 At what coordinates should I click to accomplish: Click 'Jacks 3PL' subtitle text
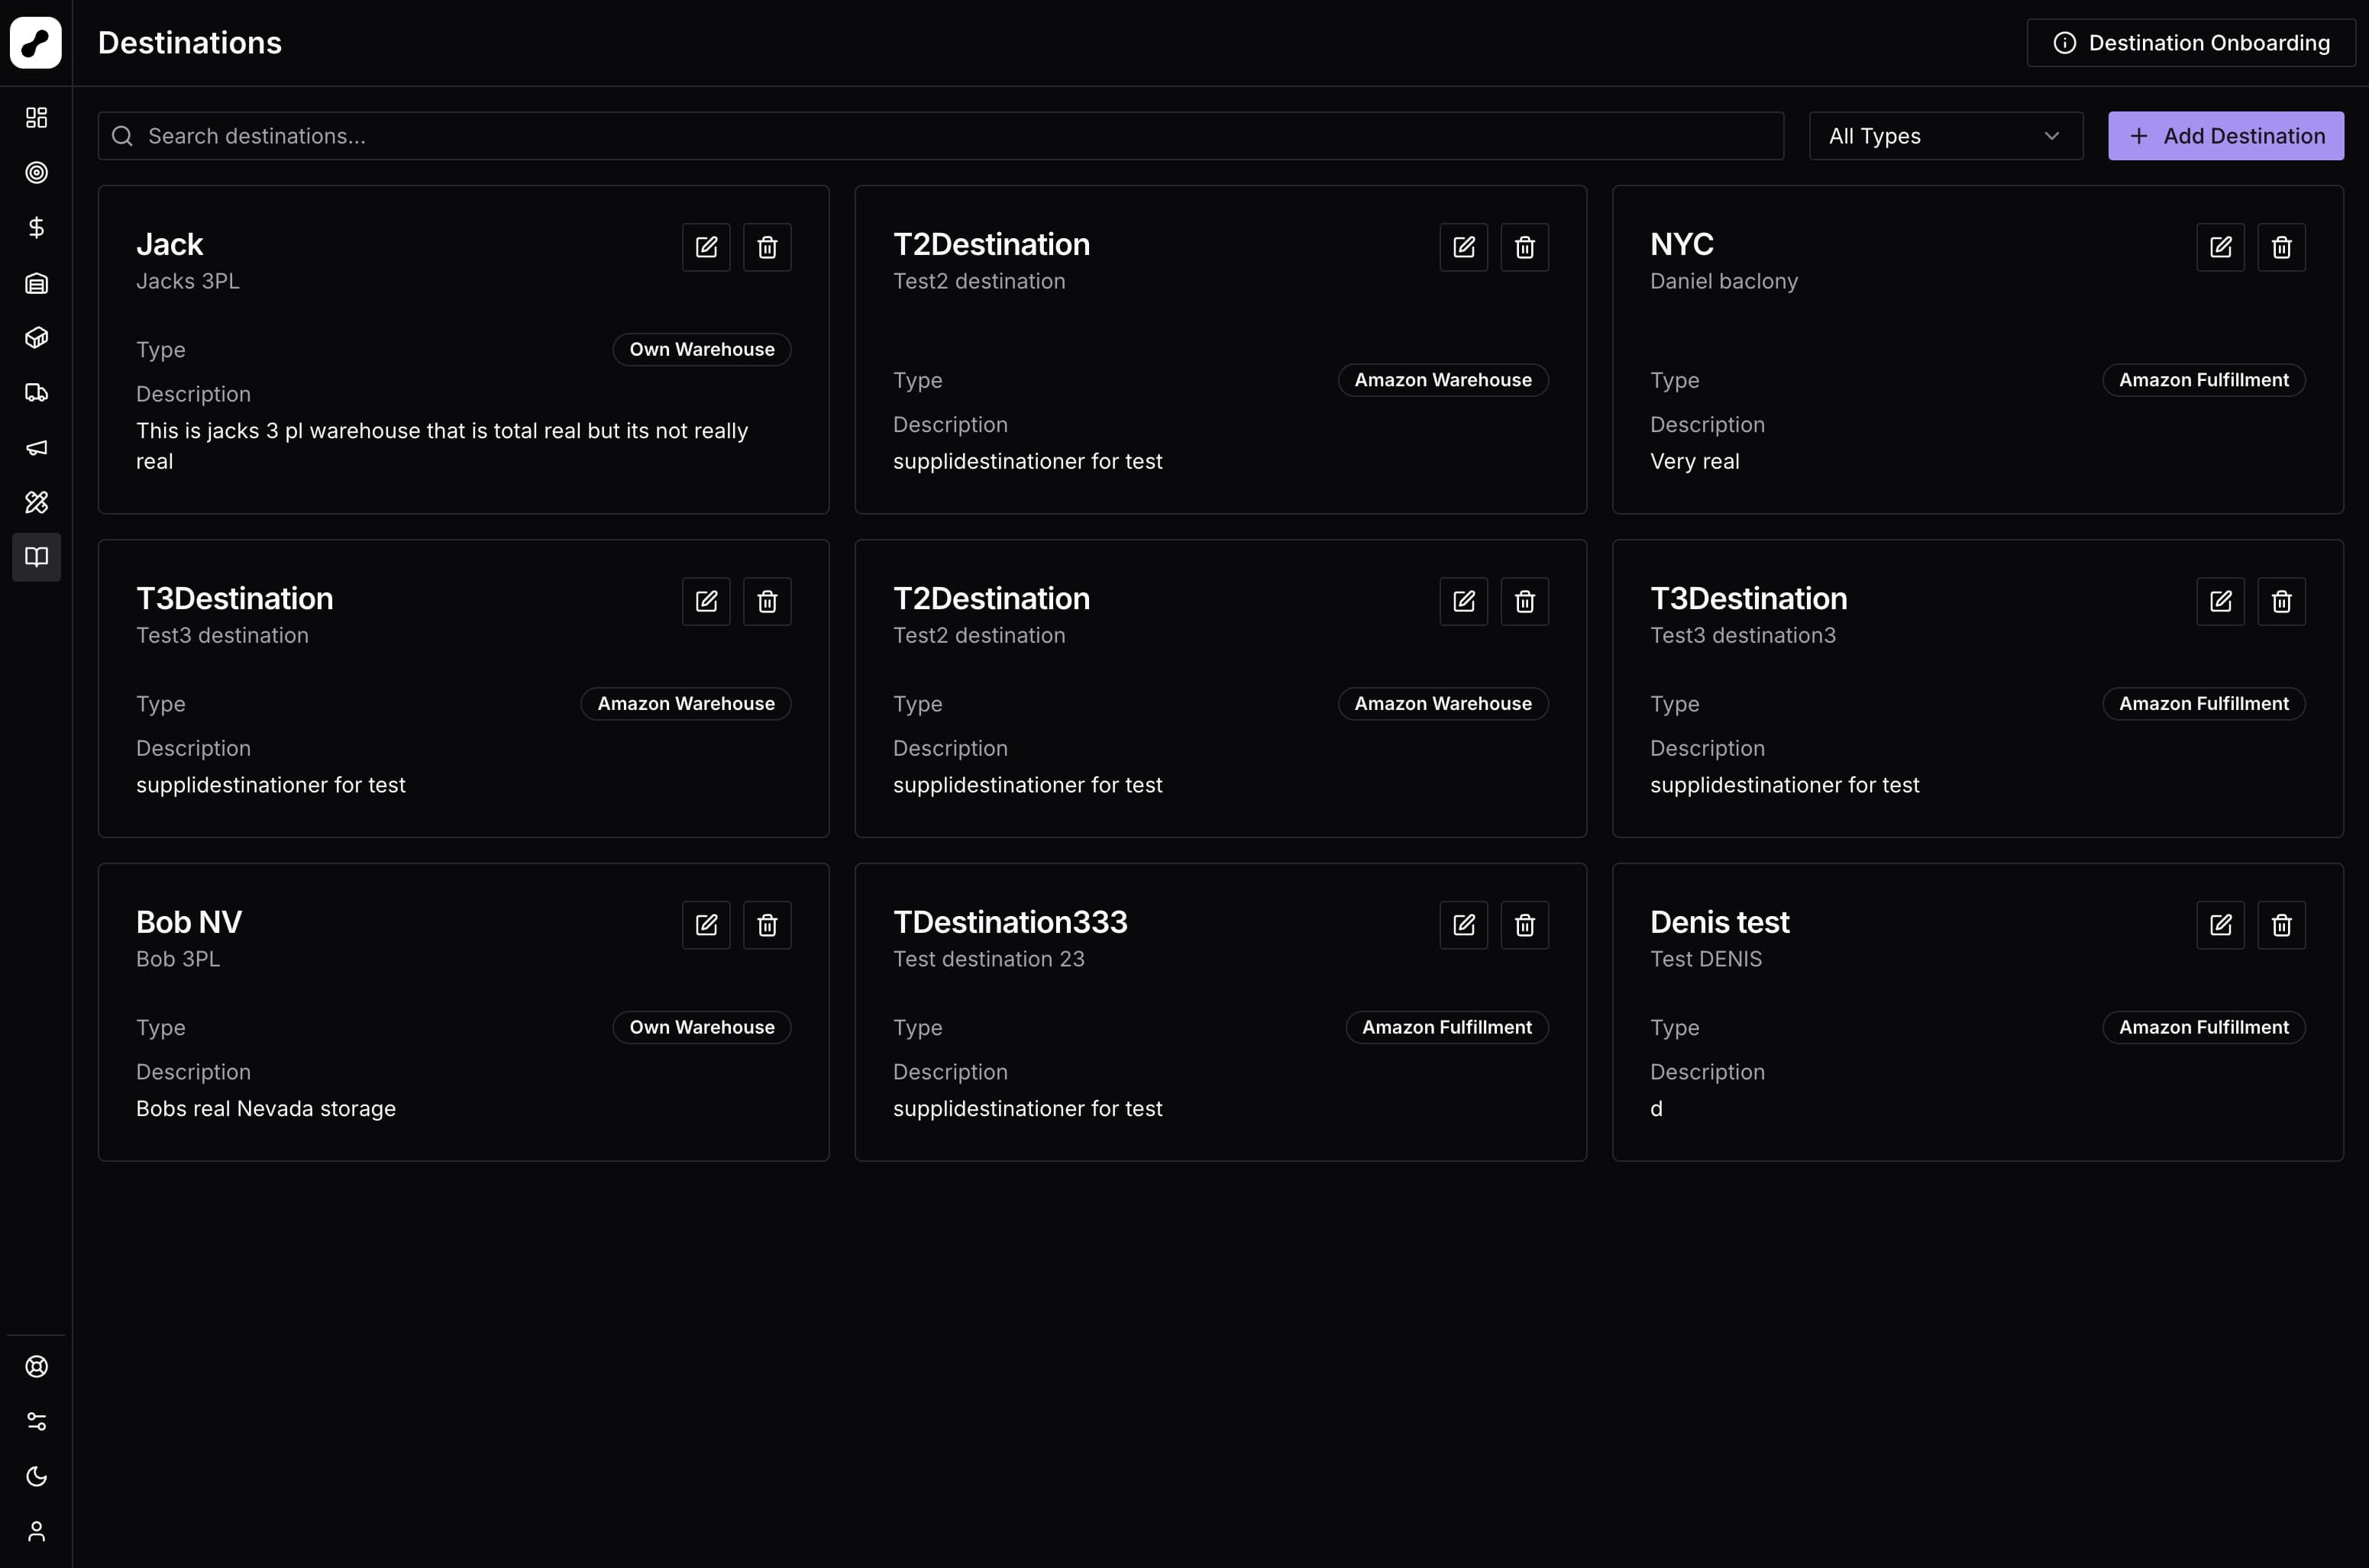pyautogui.click(x=188, y=282)
